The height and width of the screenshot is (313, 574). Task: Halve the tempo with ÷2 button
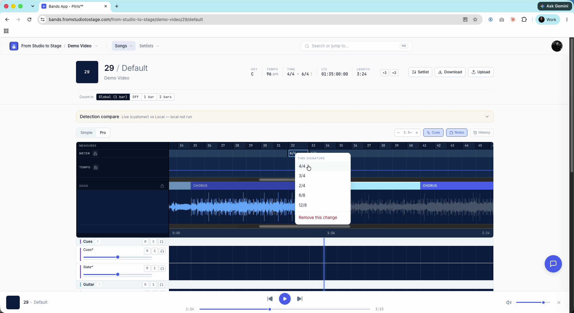click(385, 73)
